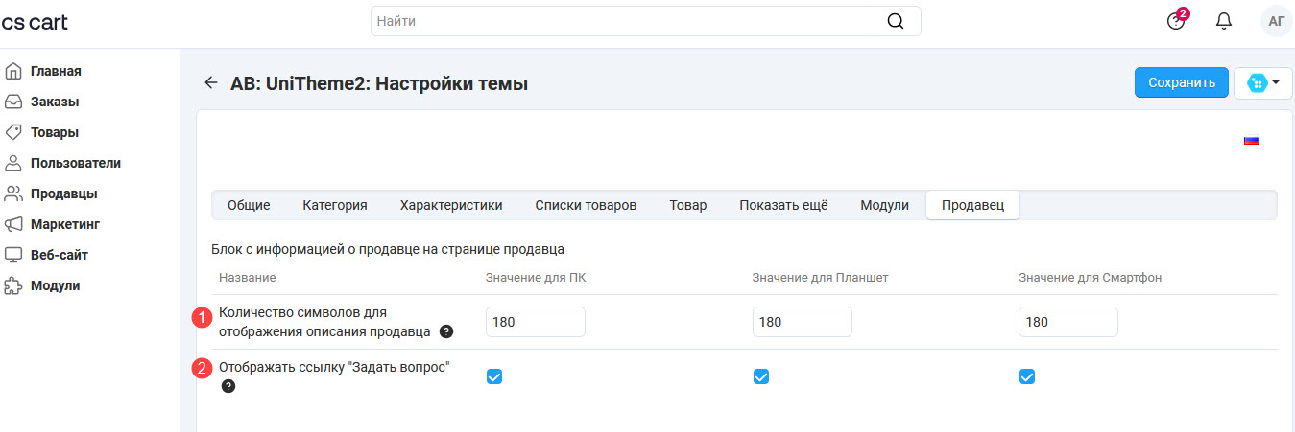This screenshot has height=432, width=1295.
Task: Show help tooltip for Отображать ссылку setting
Action: click(x=228, y=386)
